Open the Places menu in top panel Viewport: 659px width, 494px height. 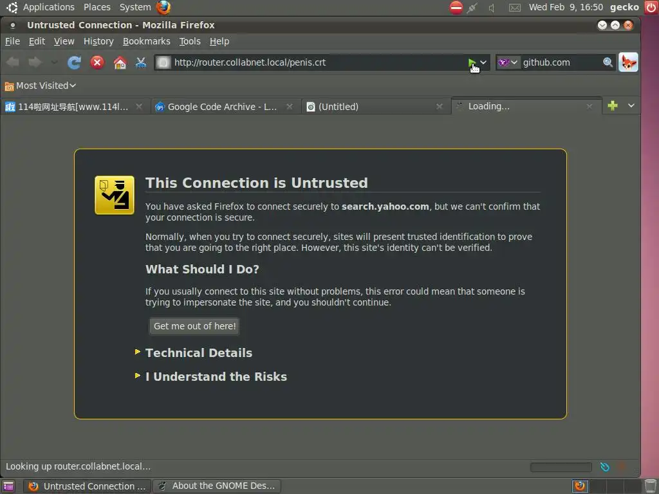tap(97, 7)
